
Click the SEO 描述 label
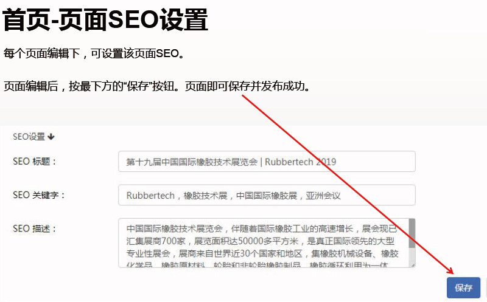(34, 228)
